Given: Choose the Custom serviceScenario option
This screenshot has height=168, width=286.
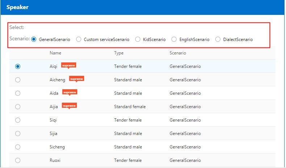Looking at the screenshot, I should click(x=79, y=39).
